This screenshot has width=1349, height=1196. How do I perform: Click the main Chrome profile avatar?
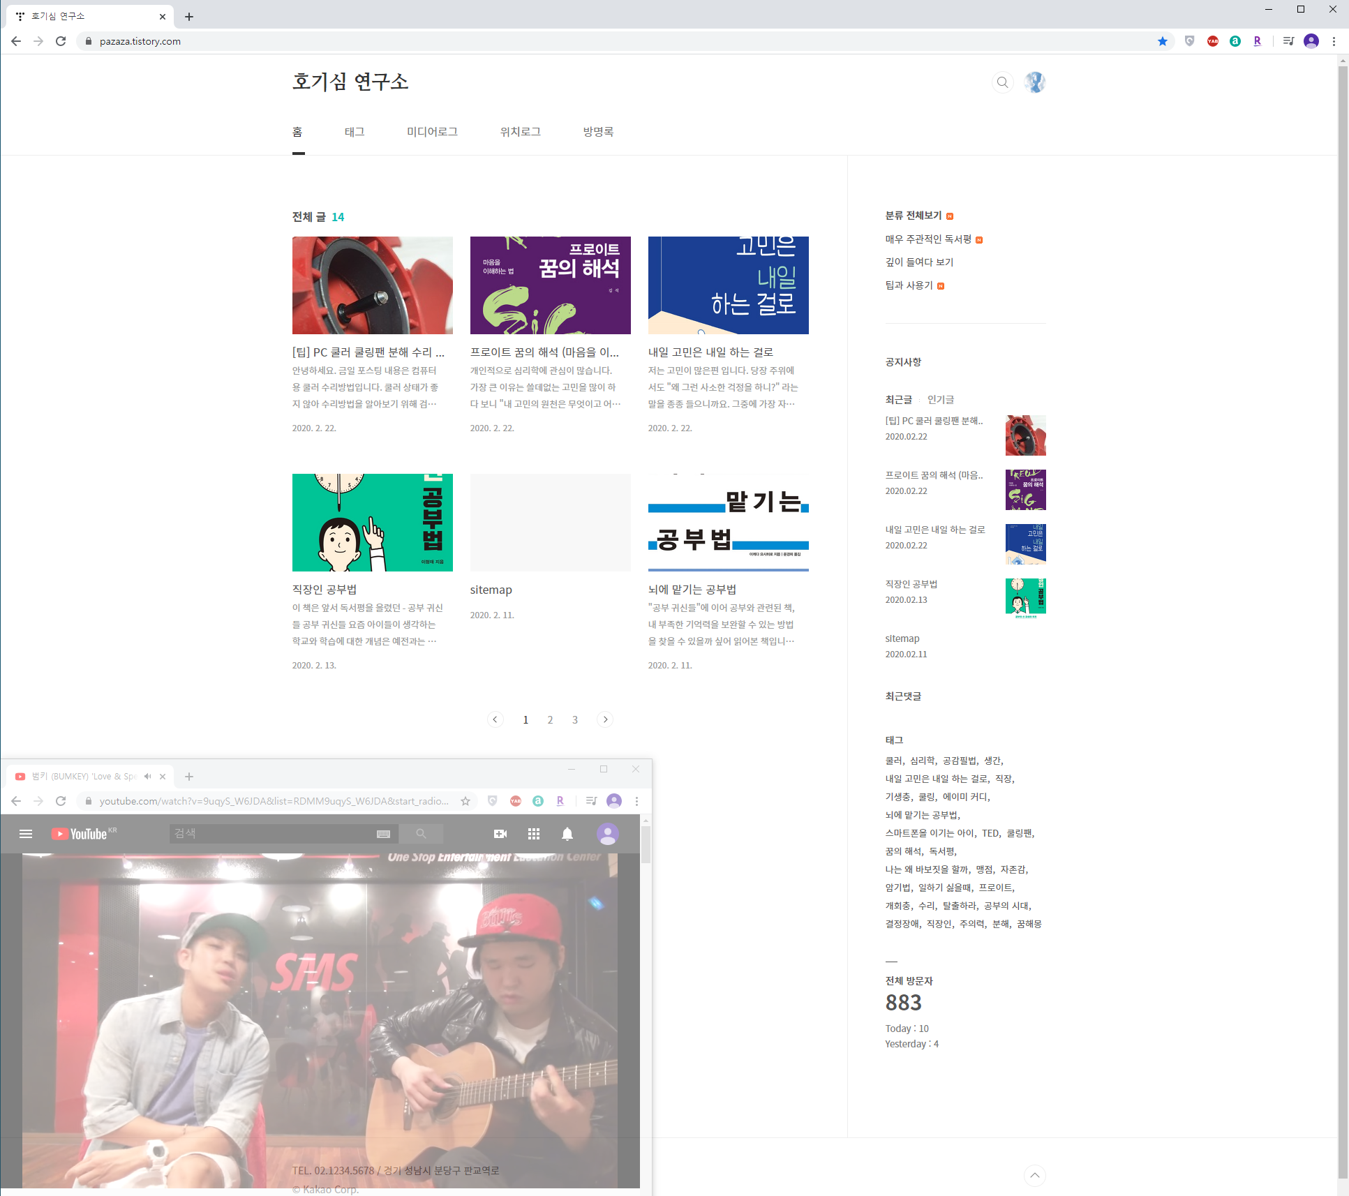[x=1311, y=41]
